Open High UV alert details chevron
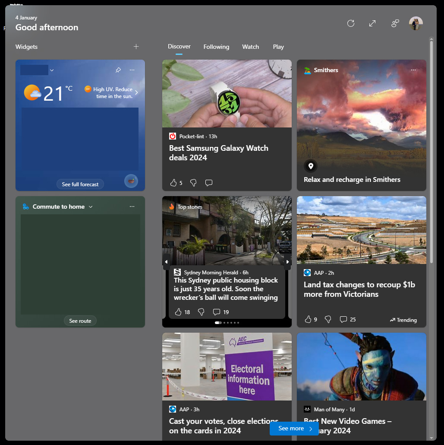 click(137, 92)
